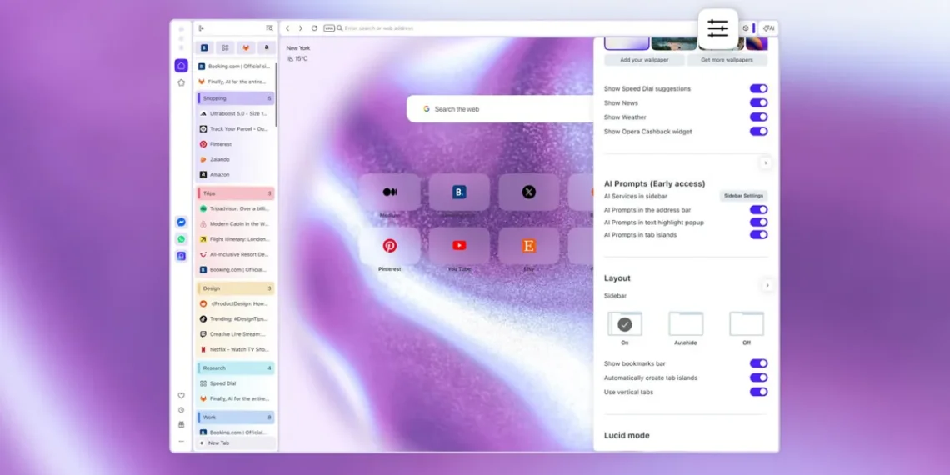Click Add your wallpaper button
The height and width of the screenshot is (475, 950).
pos(645,60)
